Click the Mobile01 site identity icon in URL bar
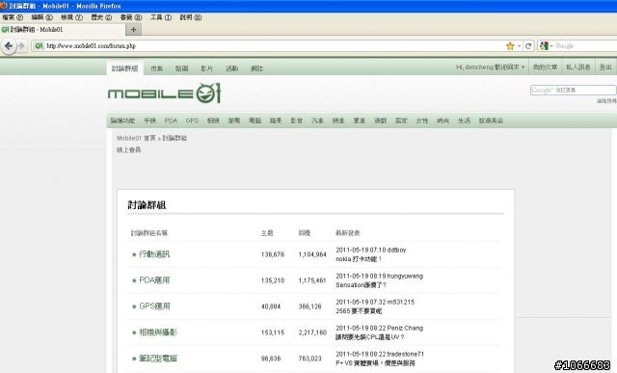Screen dimensions: 617x373 coord(39,46)
